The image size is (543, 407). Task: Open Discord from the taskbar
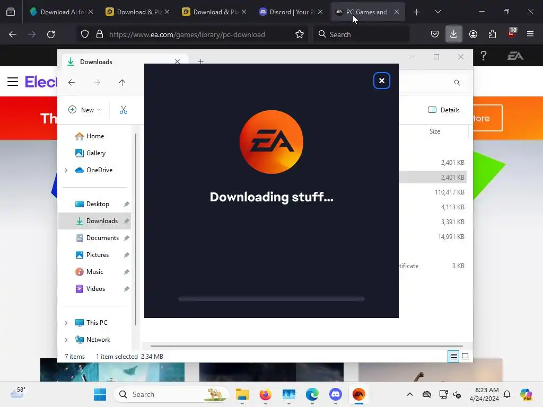pos(336,394)
